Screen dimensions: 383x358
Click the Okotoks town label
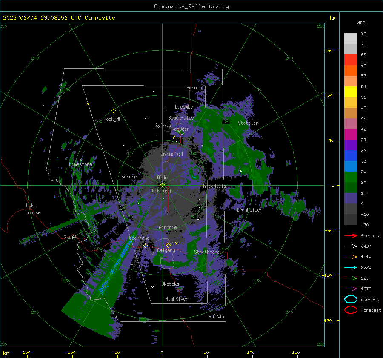(170, 284)
